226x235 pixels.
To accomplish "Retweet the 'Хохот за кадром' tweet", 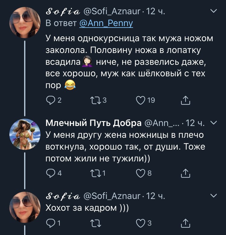I will 95,223.
